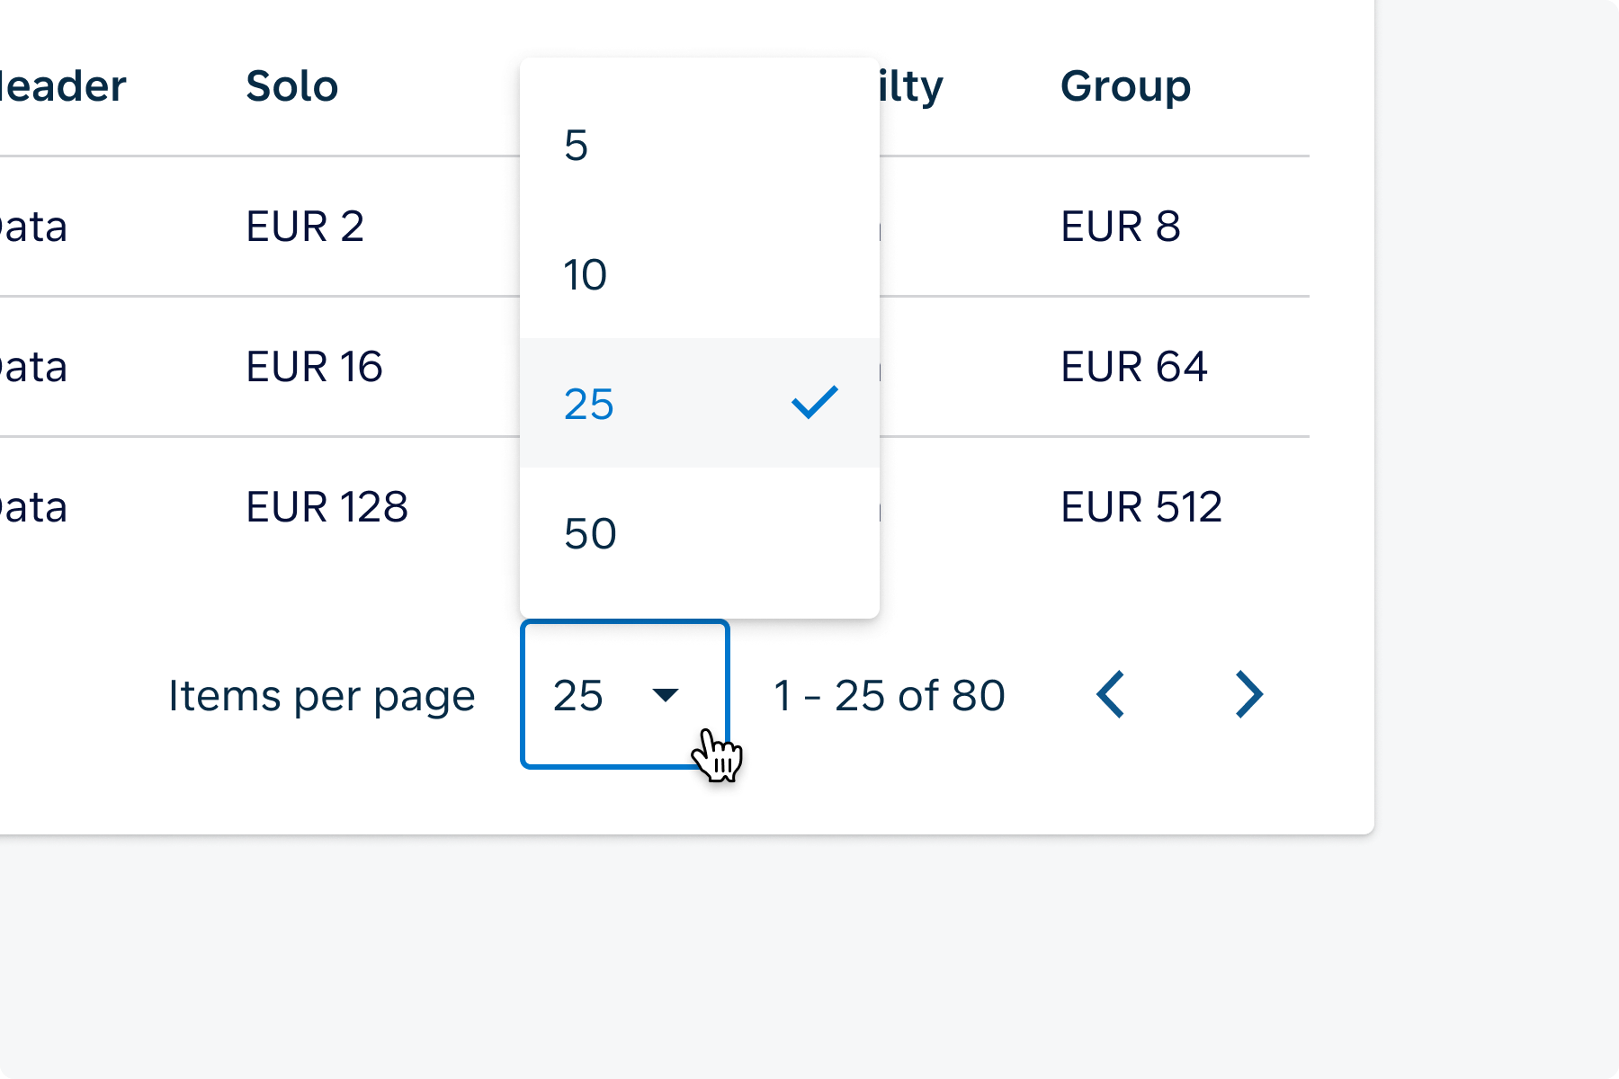The height and width of the screenshot is (1079, 1619).
Task: Click the 1 - 25 of 80 range text
Action: tap(889, 696)
